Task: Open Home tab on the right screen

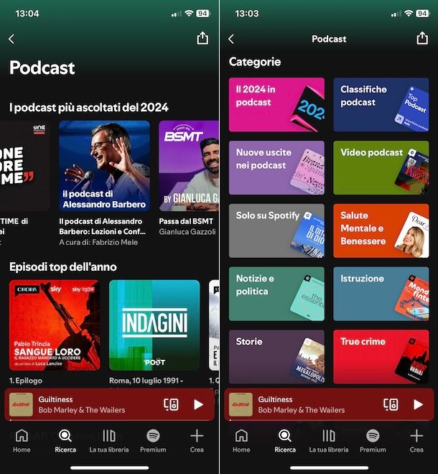Action: pos(241,441)
